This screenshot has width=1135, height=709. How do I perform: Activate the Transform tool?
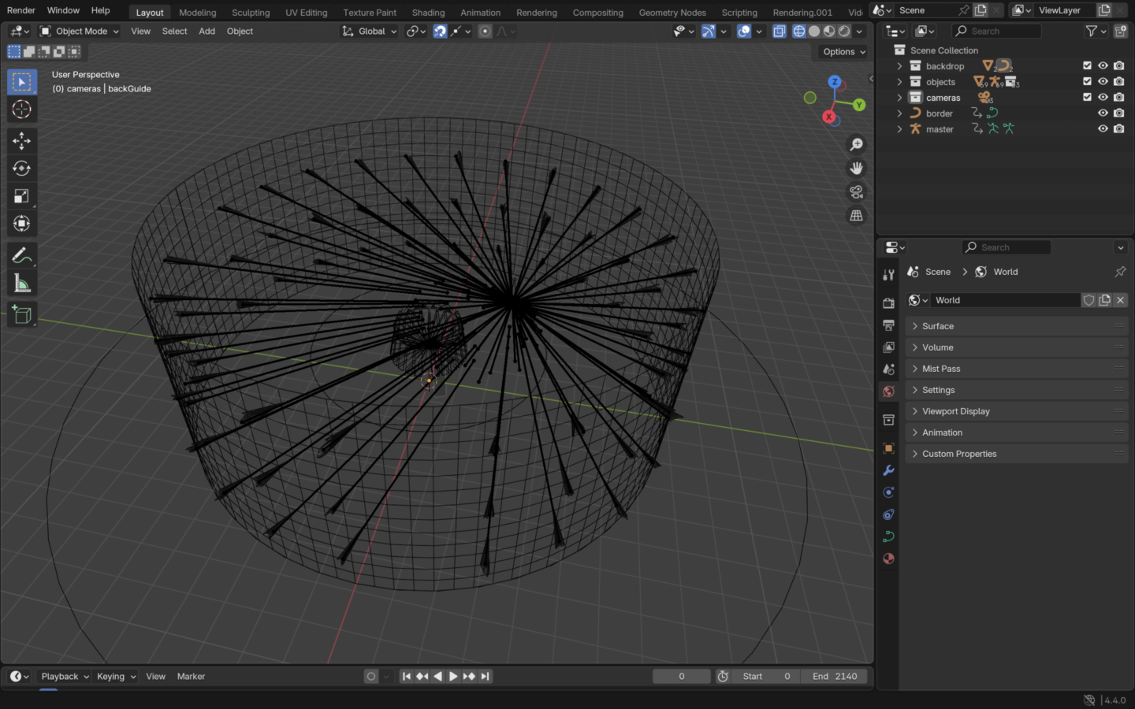click(21, 224)
